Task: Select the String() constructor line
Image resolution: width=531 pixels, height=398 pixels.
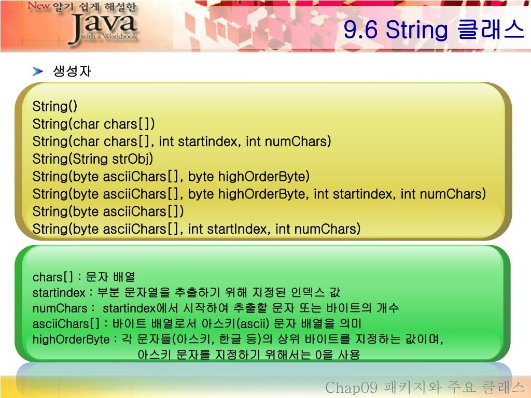Action: 55,106
